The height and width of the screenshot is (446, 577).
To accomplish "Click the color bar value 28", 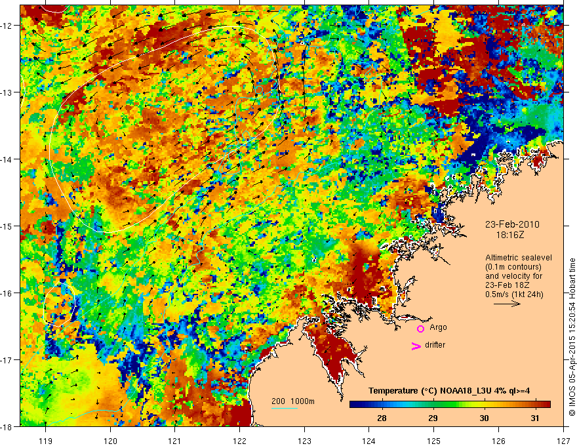I will (x=382, y=418).
